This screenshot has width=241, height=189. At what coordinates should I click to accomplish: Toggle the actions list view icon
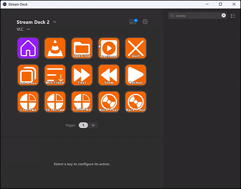(233, 16)
